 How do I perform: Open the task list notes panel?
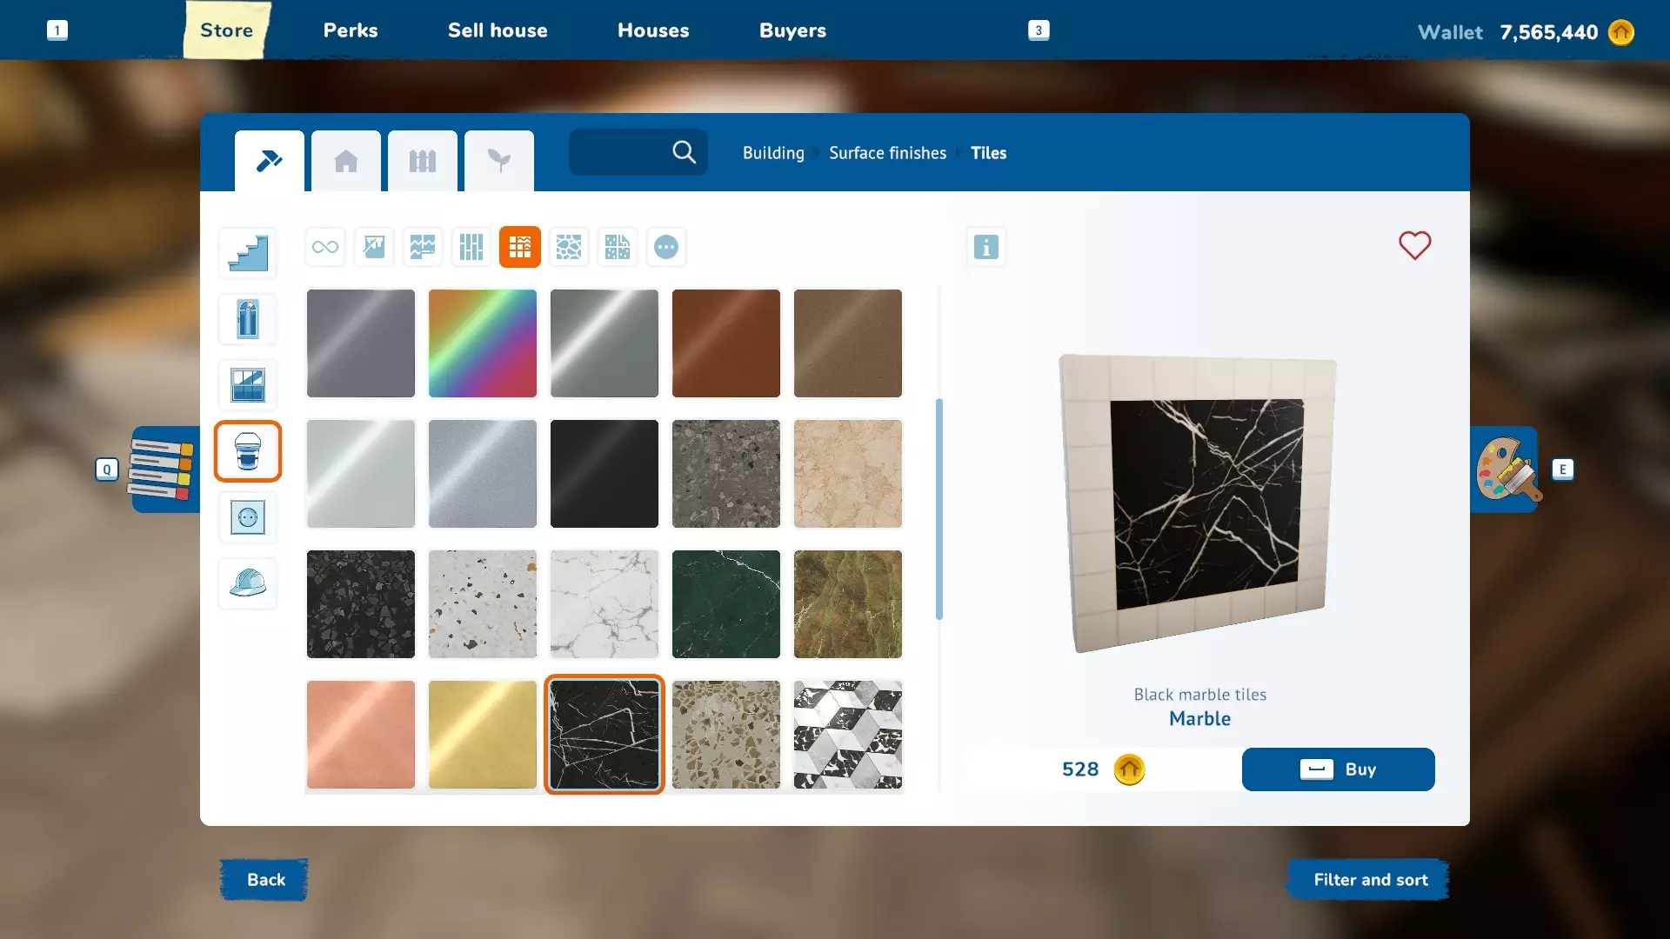[161, 469]
